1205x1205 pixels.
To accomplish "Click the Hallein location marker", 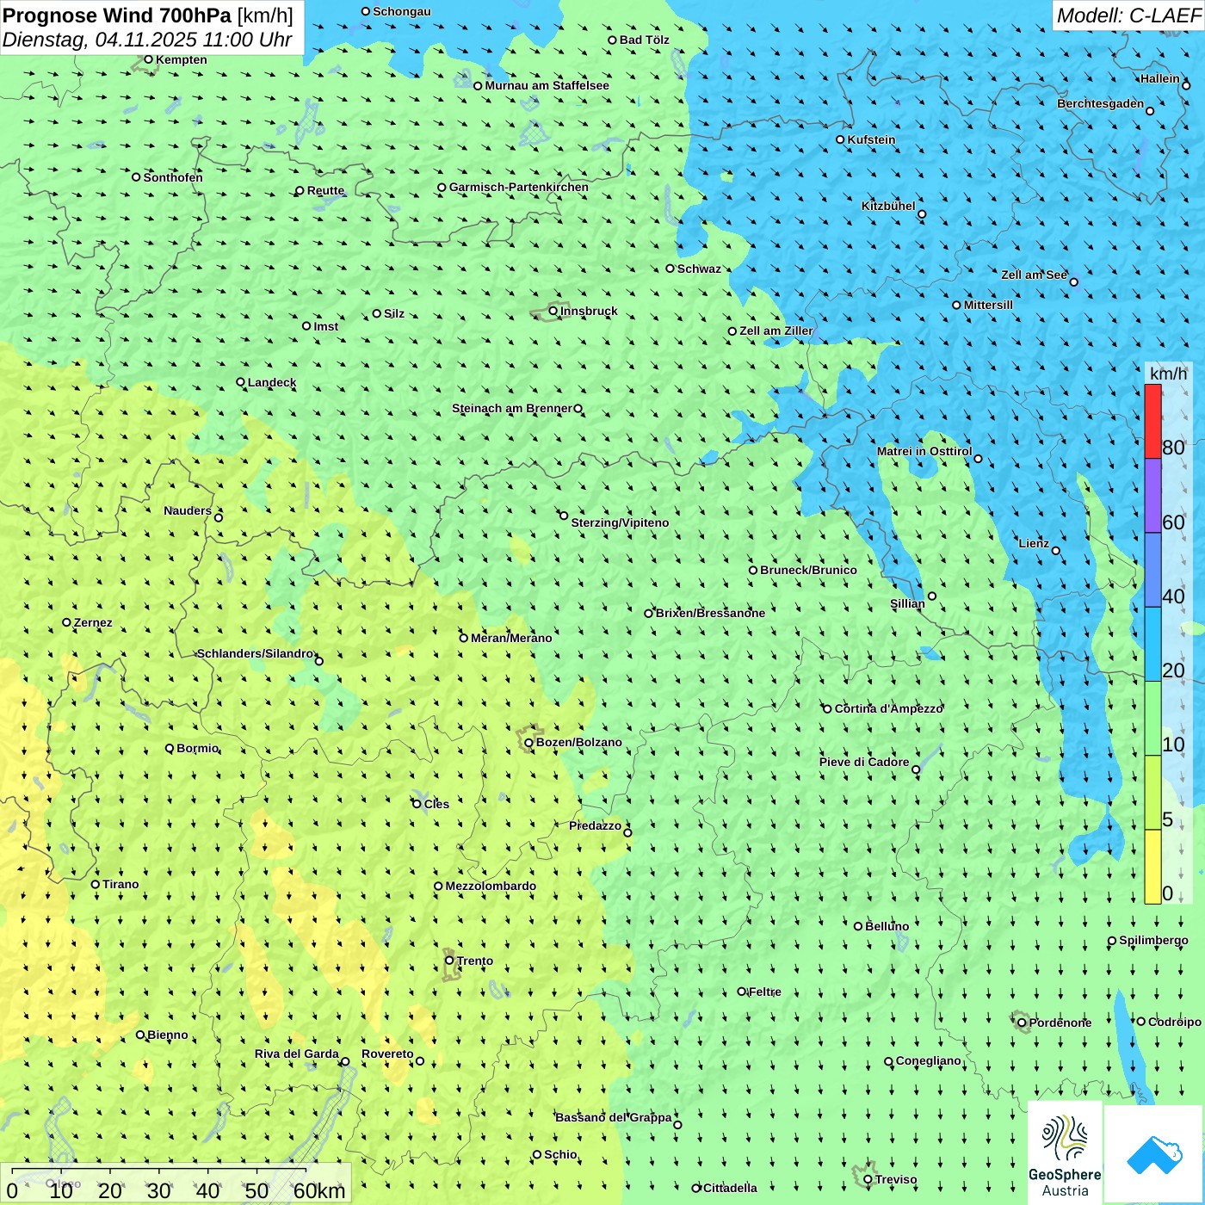I will click(1186, 85).
